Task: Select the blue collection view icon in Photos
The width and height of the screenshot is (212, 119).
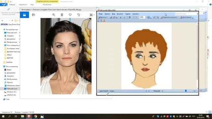Action: tap(24, 15)
